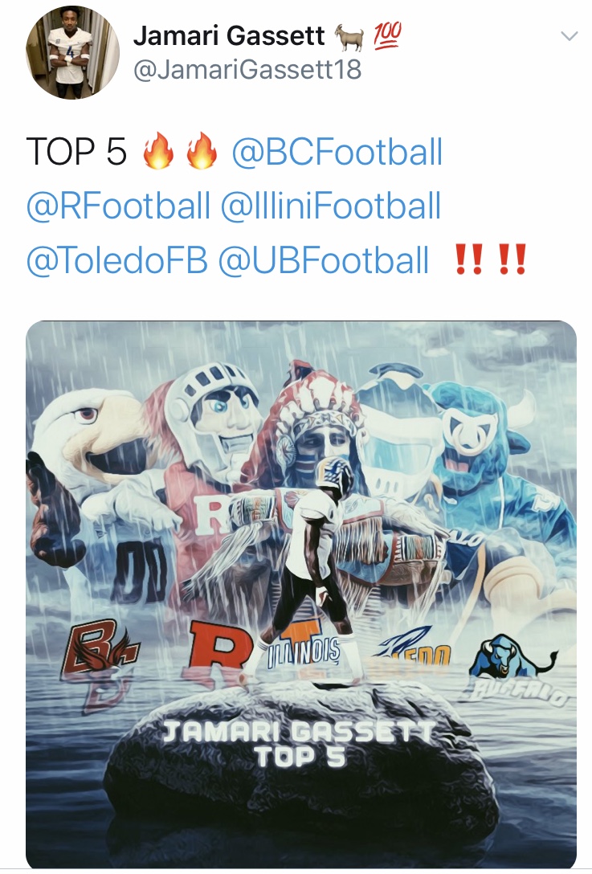Expand the tweet options chevron
The image size is (592, 874).
click(x=569, y=37)
